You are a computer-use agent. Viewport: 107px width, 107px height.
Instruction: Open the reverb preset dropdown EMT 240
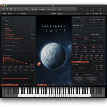[83, 67]
